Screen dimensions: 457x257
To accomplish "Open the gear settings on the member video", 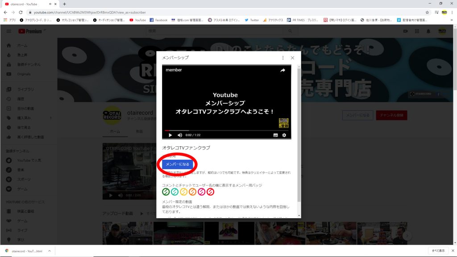I will pyautogui.click(x=284, y=135).
